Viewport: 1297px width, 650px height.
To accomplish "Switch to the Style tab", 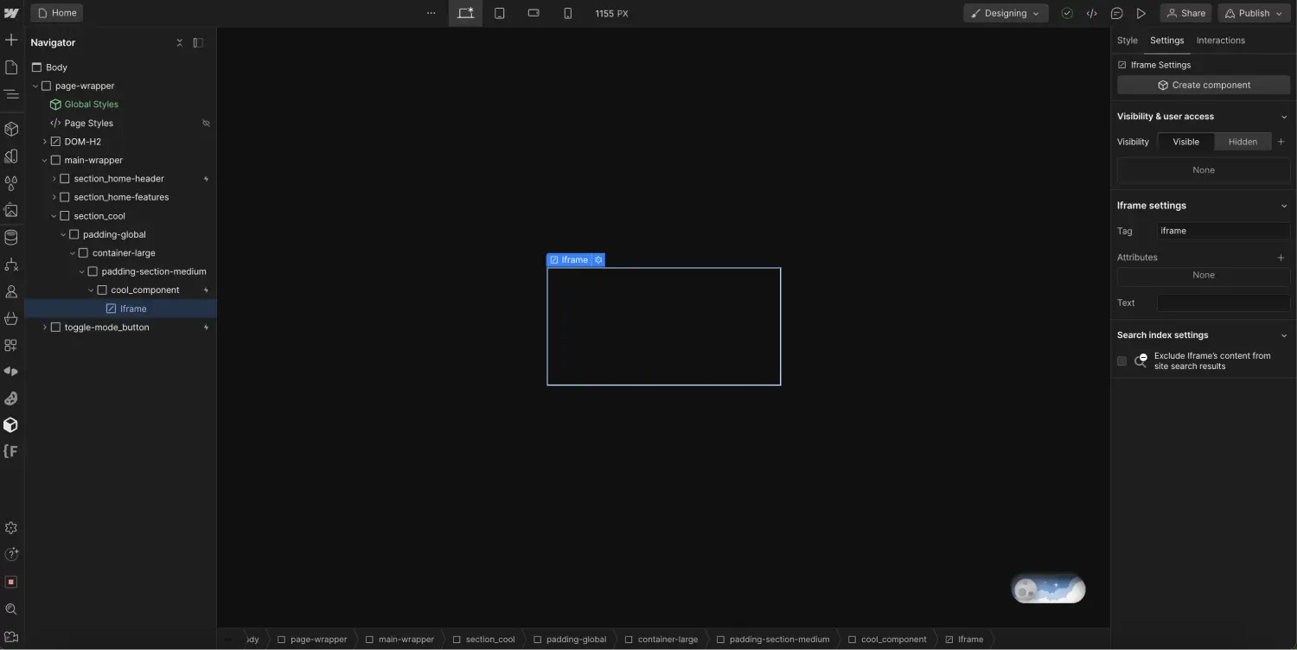I will (1127, 40).
